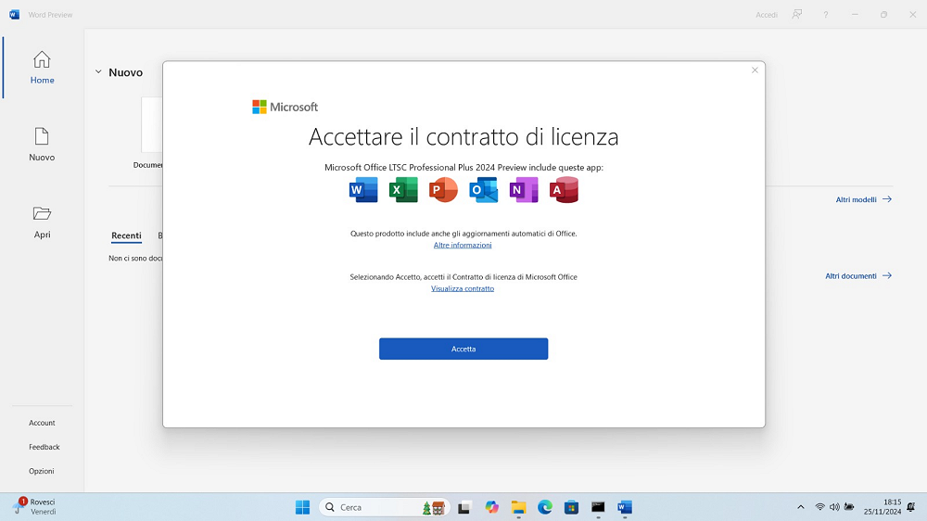Collapse the Nuovo section chevron
The width and height of the screenshot is (927, 521).
pyautogui.click(x=98, y=72)
